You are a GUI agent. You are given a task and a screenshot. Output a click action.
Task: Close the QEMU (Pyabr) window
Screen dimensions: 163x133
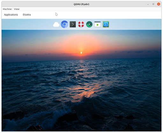click(x=159, y=4)
